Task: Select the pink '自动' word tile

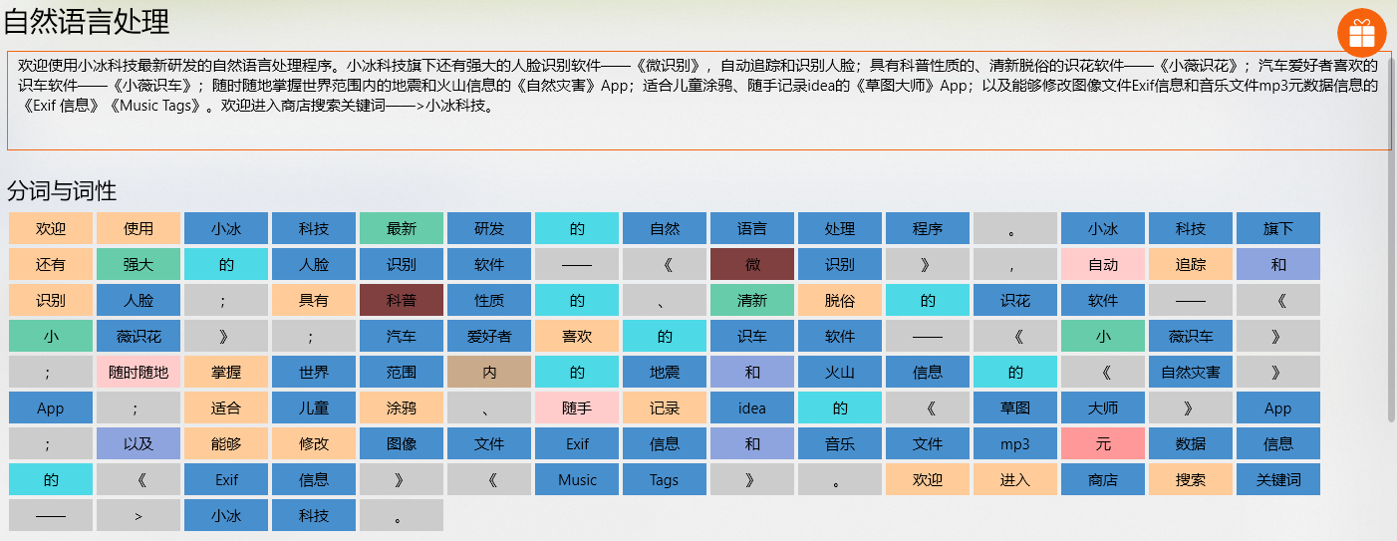Action: (1103, 264)
